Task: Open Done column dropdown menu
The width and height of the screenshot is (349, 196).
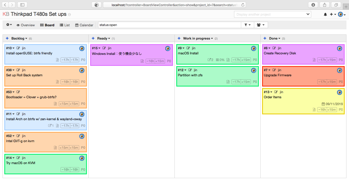Action: coord(275,39)
